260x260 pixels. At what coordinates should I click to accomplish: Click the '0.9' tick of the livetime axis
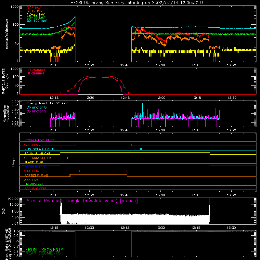pyautogui.click(x=16, y=236)
